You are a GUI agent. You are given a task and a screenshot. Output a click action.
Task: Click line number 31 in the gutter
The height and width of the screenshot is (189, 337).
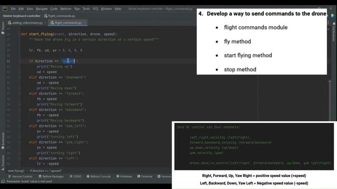click(x=8, y=61)
